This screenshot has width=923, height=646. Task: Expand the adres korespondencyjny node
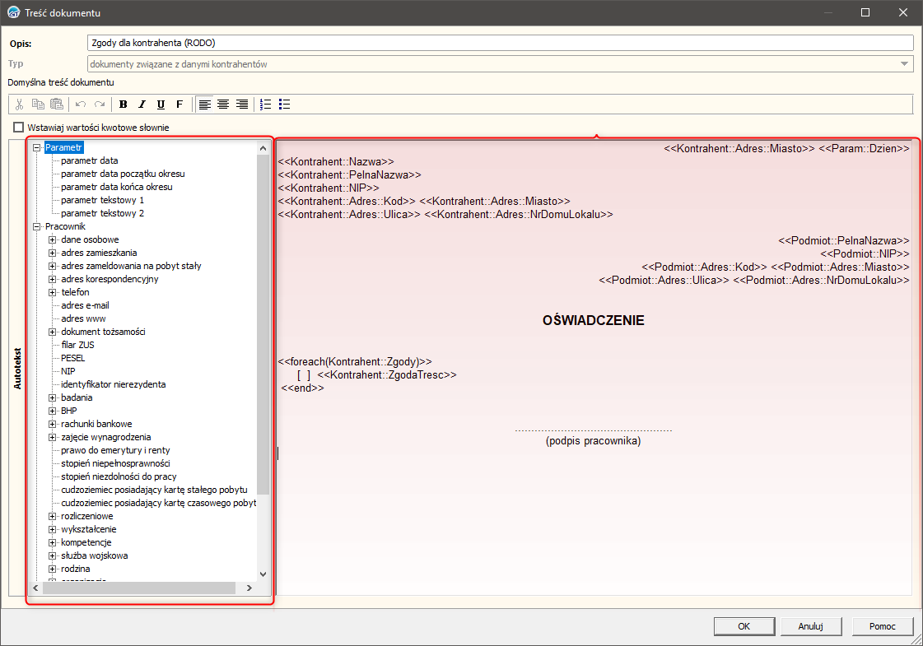(53, 279)
